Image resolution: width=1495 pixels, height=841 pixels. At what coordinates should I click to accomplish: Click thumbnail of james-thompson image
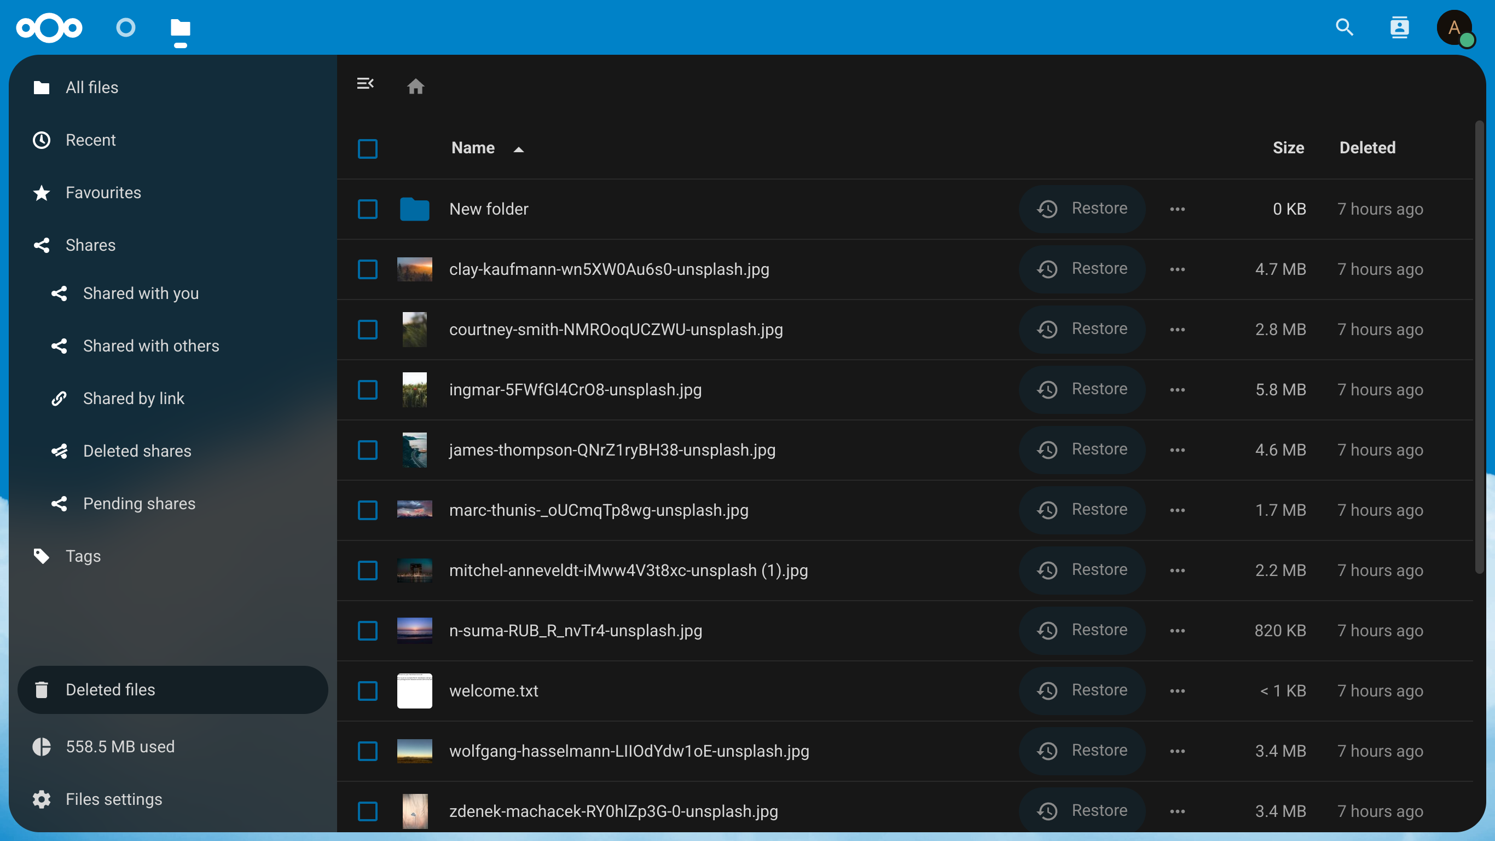point(414,450)
